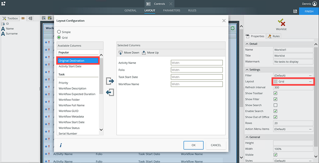Switch to the Parameters tab
This screenshot has width=319, height=163.
click(171, 10)
